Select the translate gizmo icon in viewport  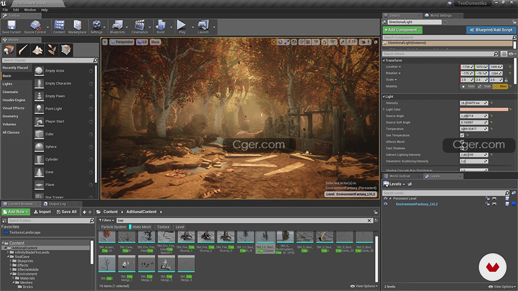pos(274,42)
